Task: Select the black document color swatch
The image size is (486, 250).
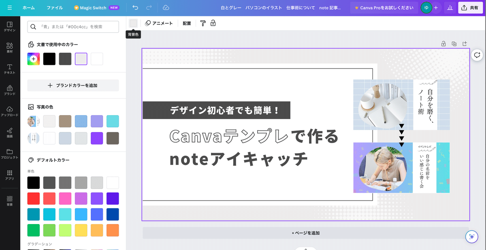Action: coord(49,59)
